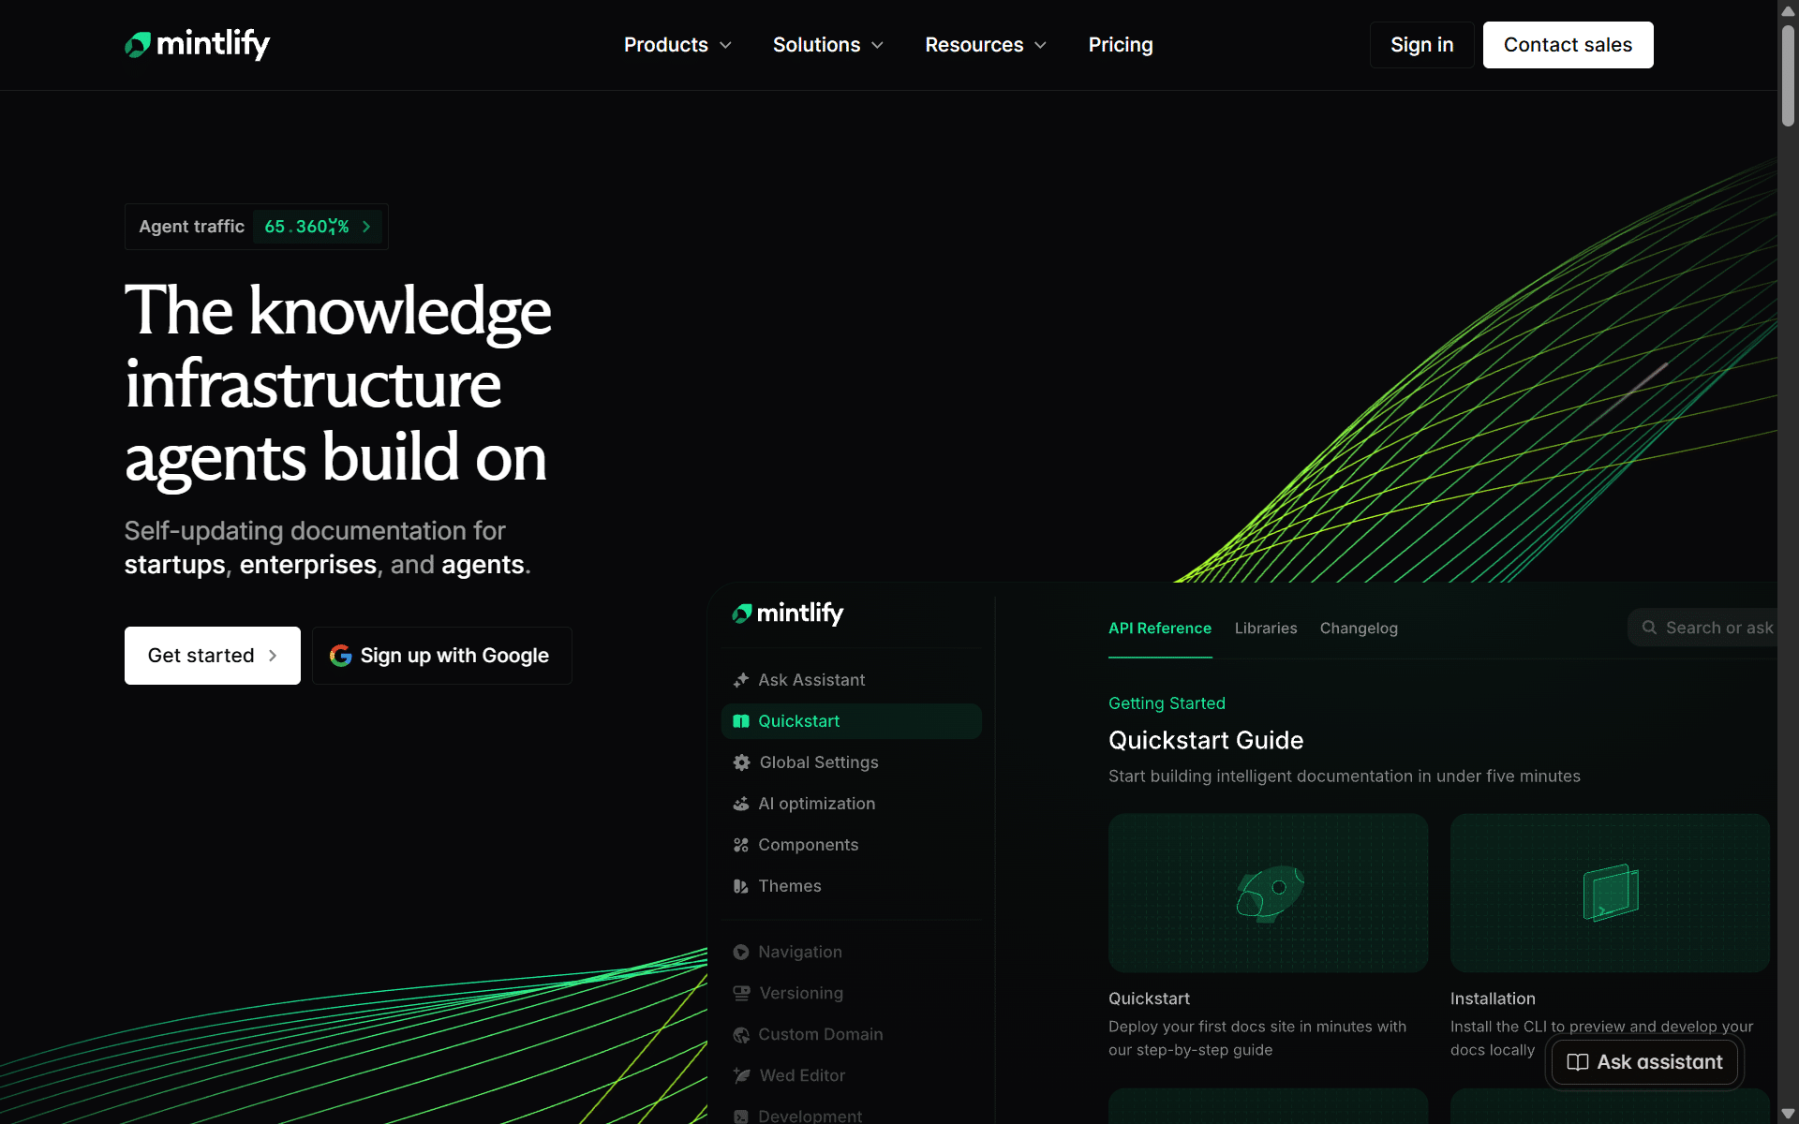
Task: Click the rocket illustration on Quickstart card
Action: pyautogui.click(x=1269, y=893)
